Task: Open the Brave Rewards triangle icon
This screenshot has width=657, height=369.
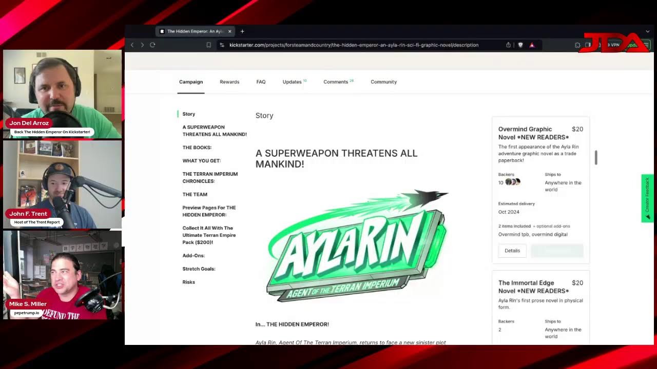Action: pos(532,45)
